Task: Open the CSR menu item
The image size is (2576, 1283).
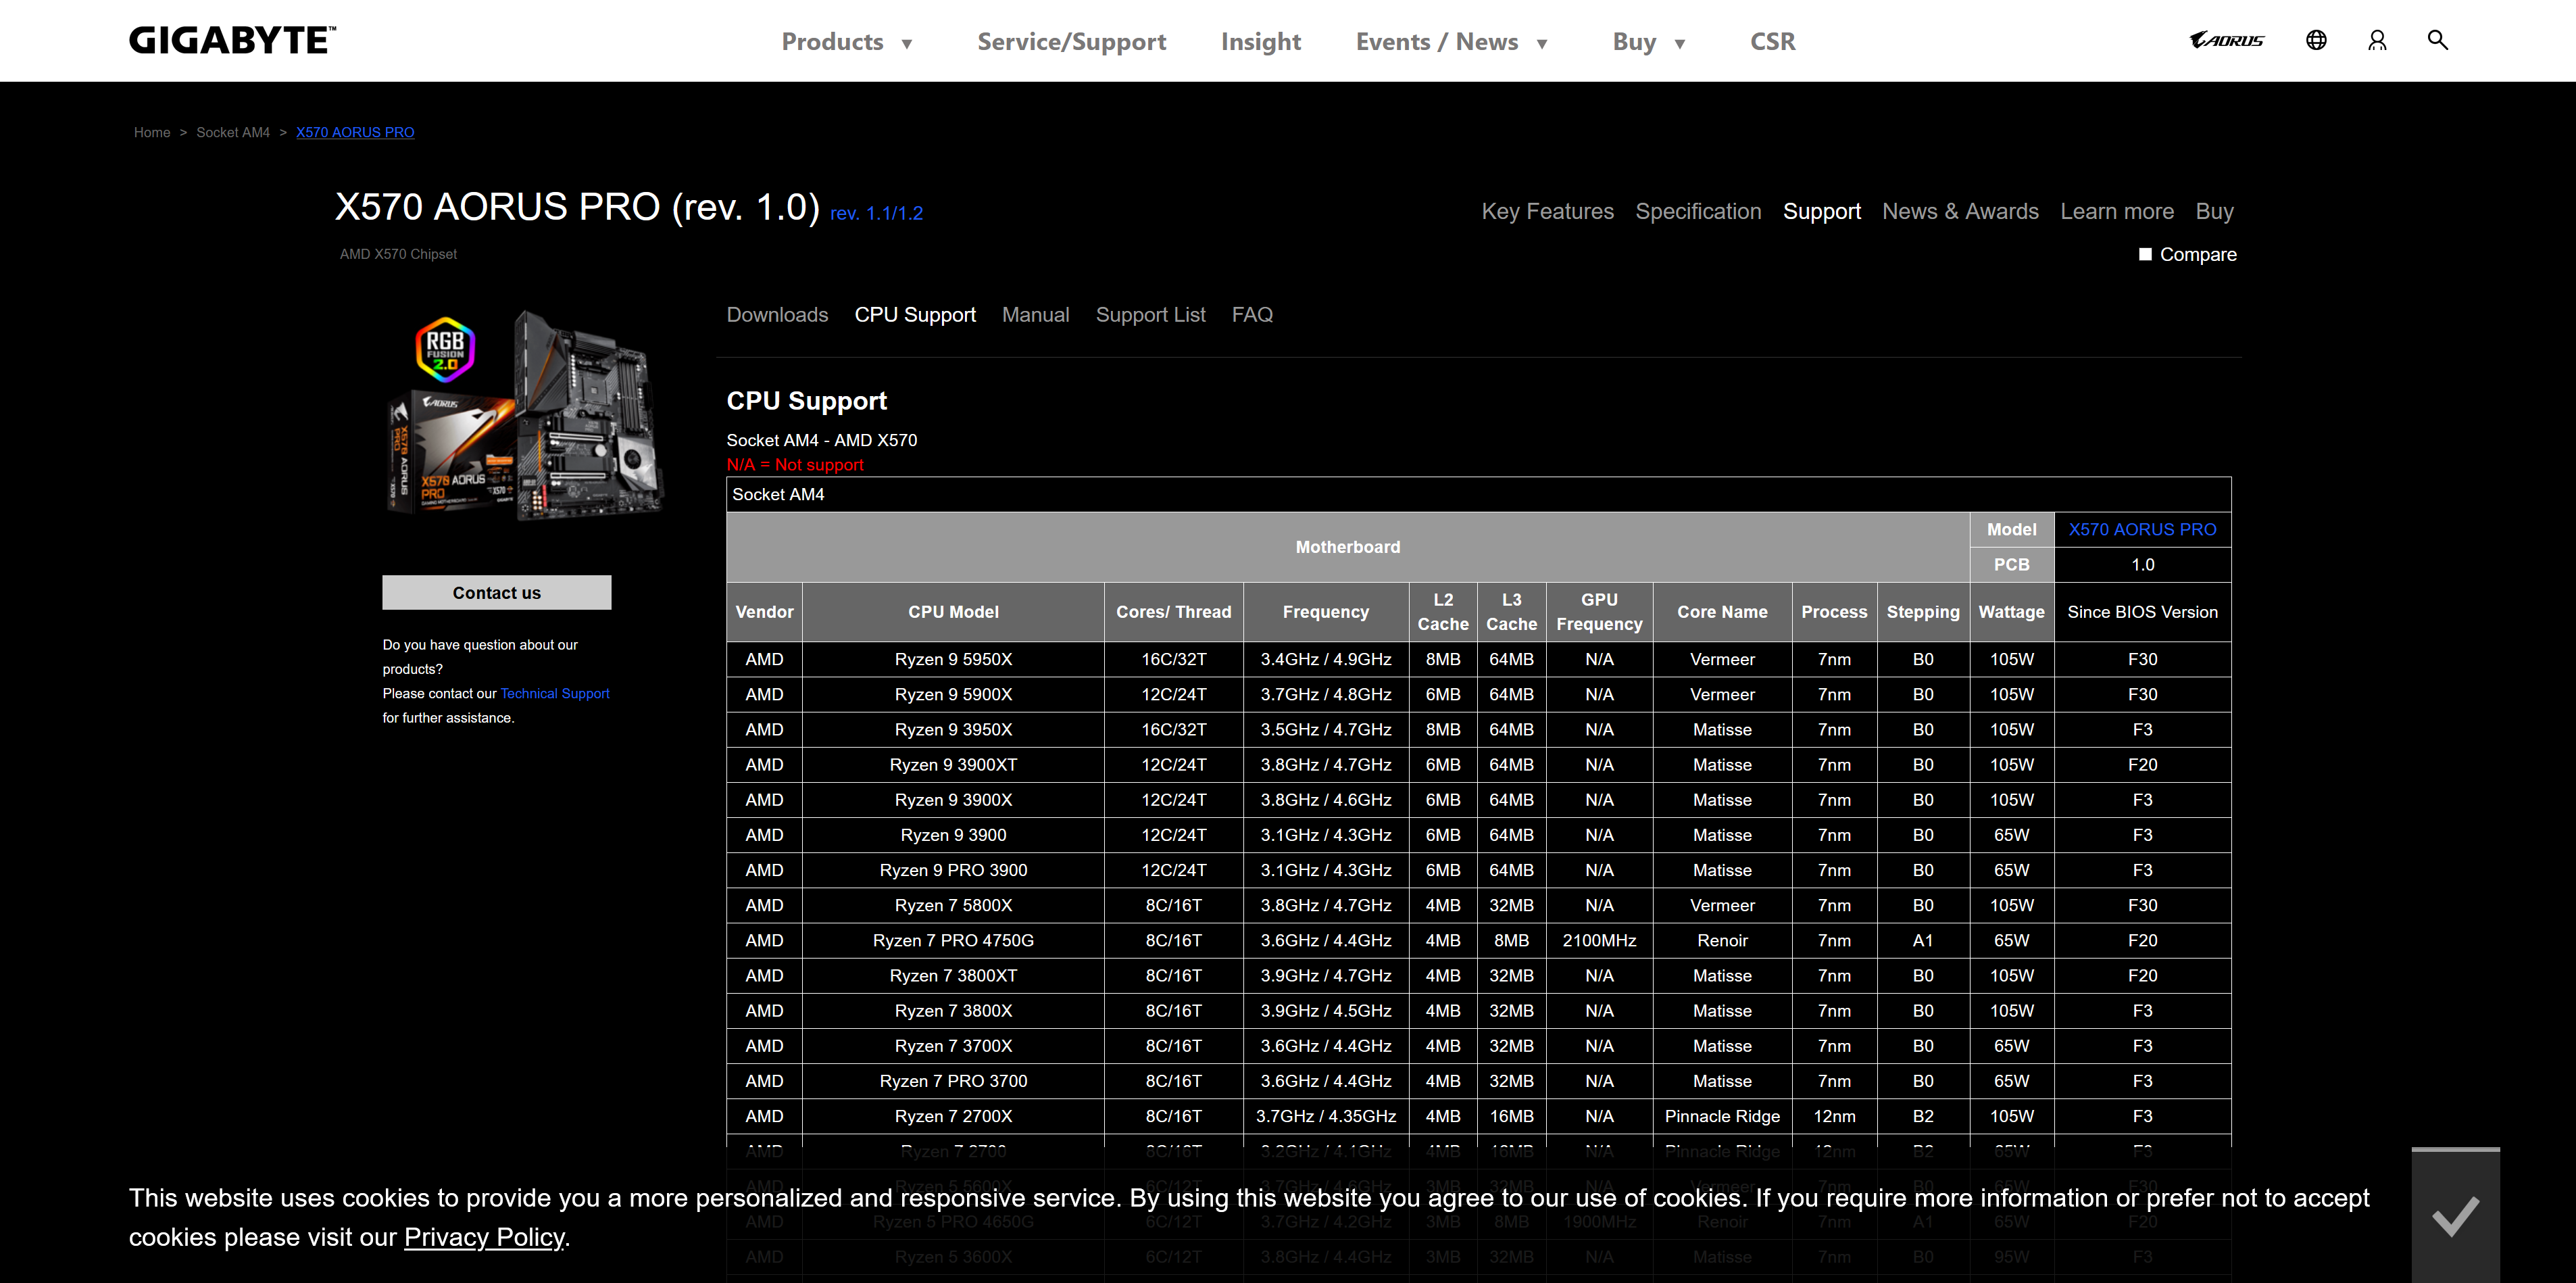Action: [1772, 41]
